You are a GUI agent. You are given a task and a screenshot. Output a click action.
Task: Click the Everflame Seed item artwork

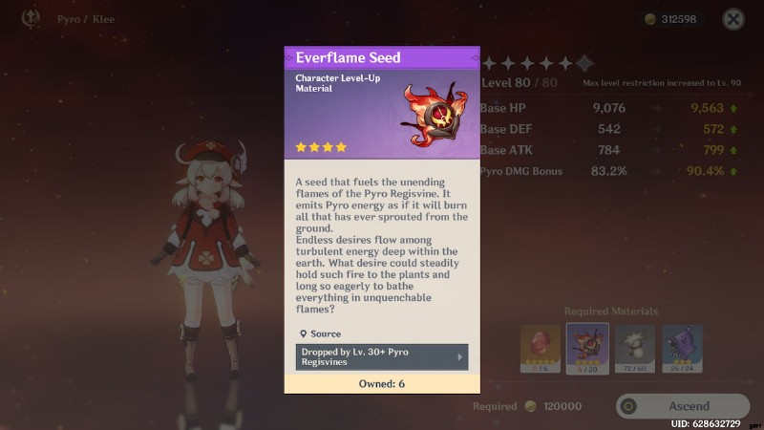[435, 115]
